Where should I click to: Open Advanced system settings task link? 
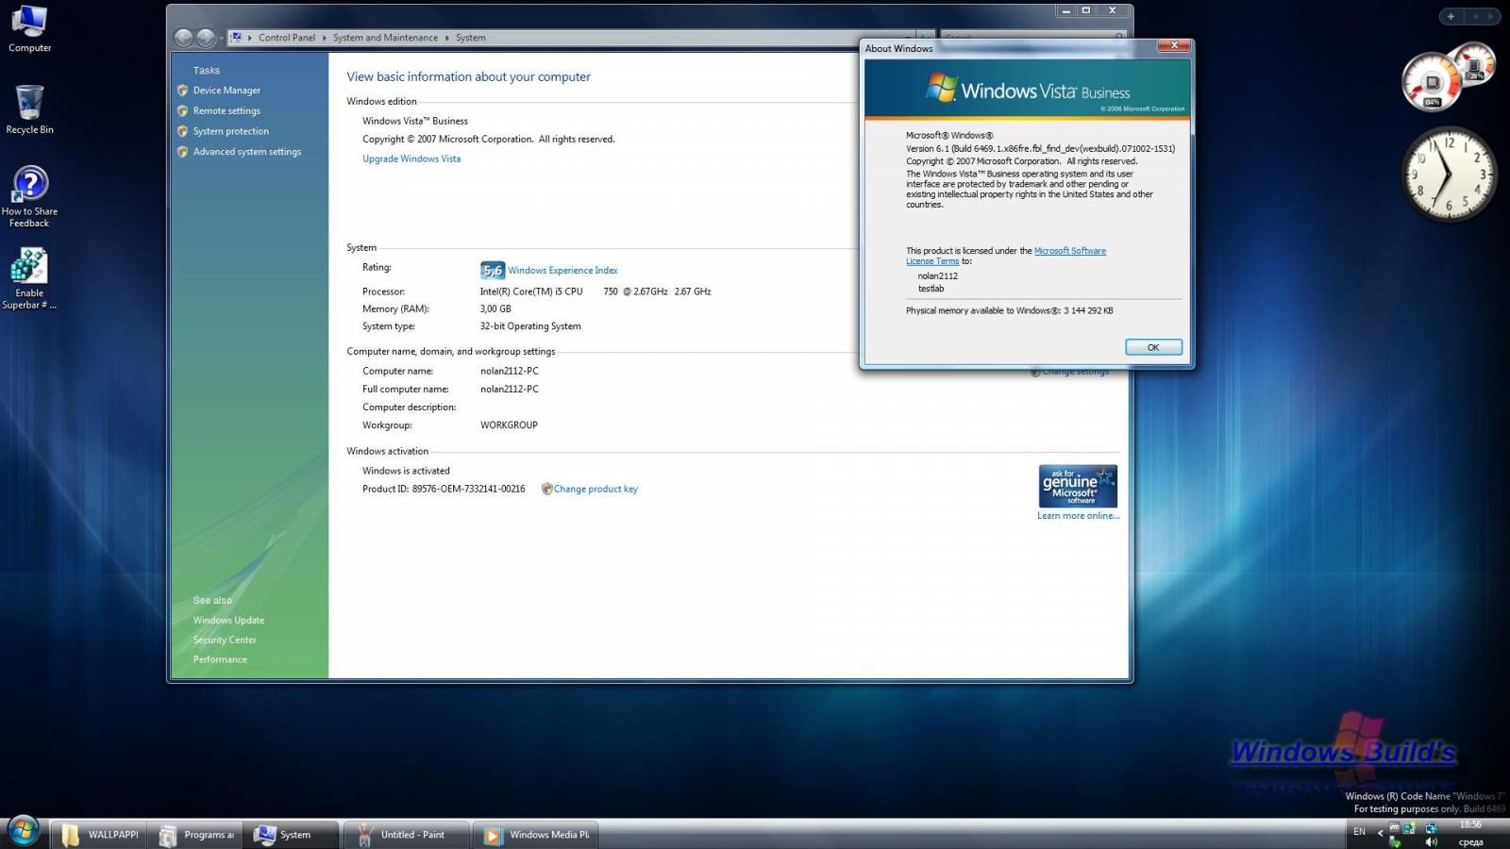click(x=247, y=152)
